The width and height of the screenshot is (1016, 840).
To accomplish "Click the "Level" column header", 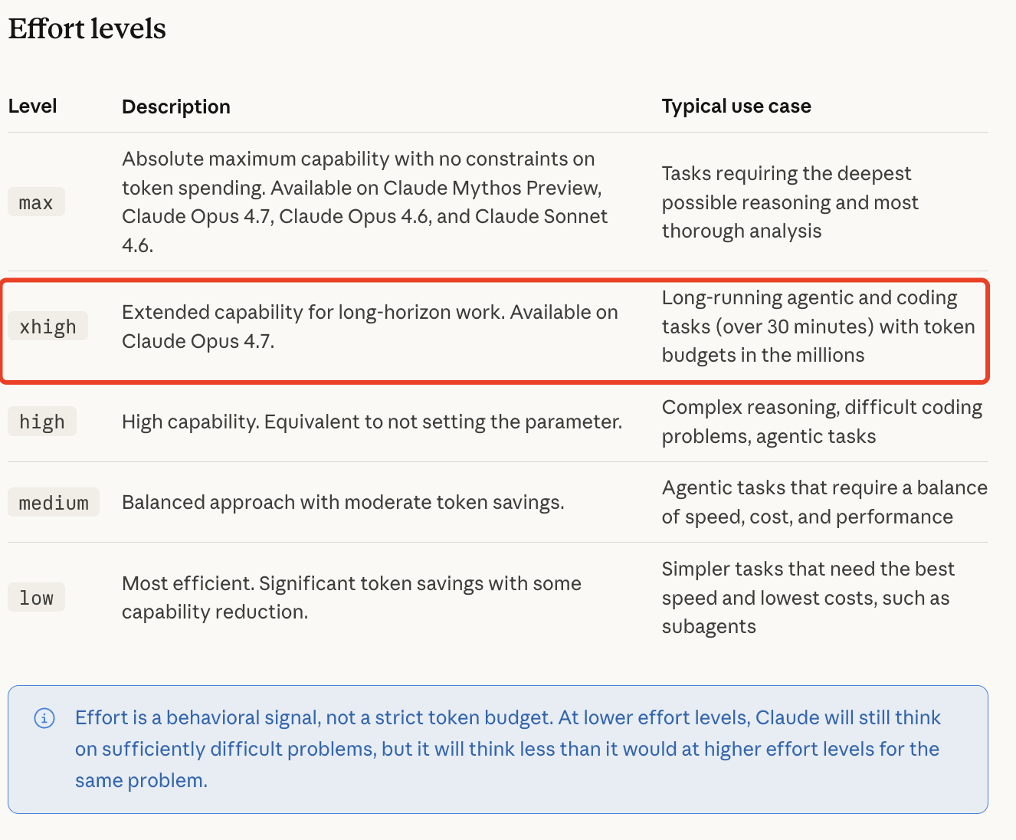I will (x=33, y=106).
